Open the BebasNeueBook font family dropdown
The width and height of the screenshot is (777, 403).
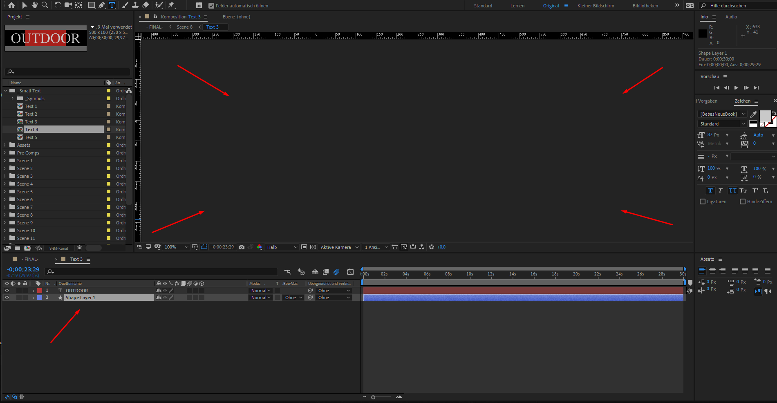pos(722,114)
